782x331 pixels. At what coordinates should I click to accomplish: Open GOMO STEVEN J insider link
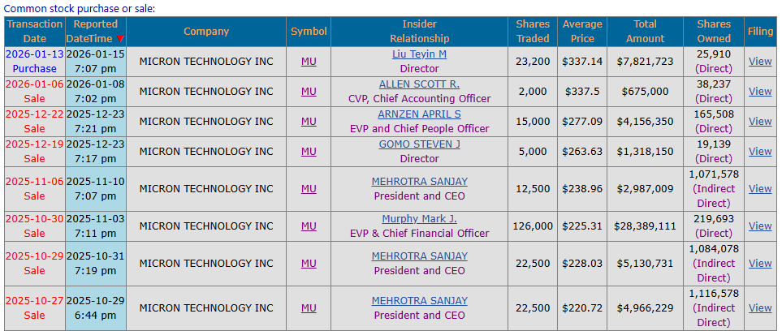pyautogui.click(x=420, y=144)
